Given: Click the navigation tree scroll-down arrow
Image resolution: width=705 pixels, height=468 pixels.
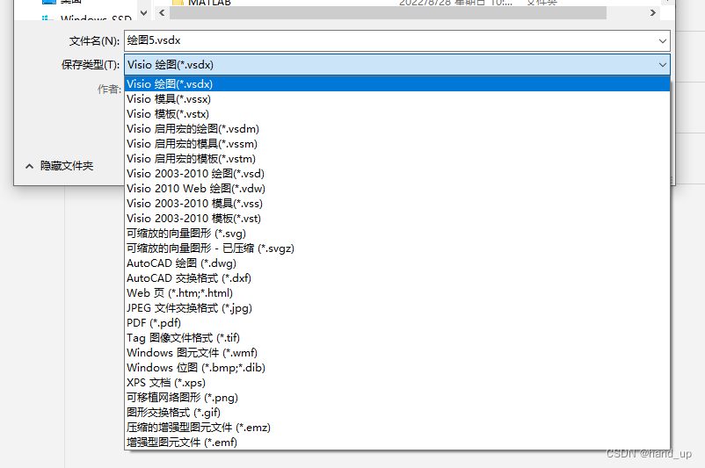Looking at the screenshot, I should click(x=144, y=13).
